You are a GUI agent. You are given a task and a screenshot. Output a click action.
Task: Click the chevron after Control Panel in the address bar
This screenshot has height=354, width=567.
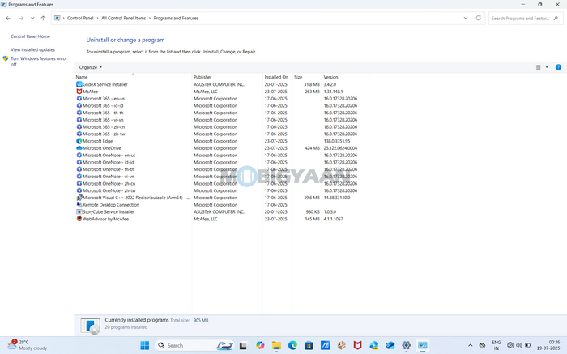tap(97, 18)
